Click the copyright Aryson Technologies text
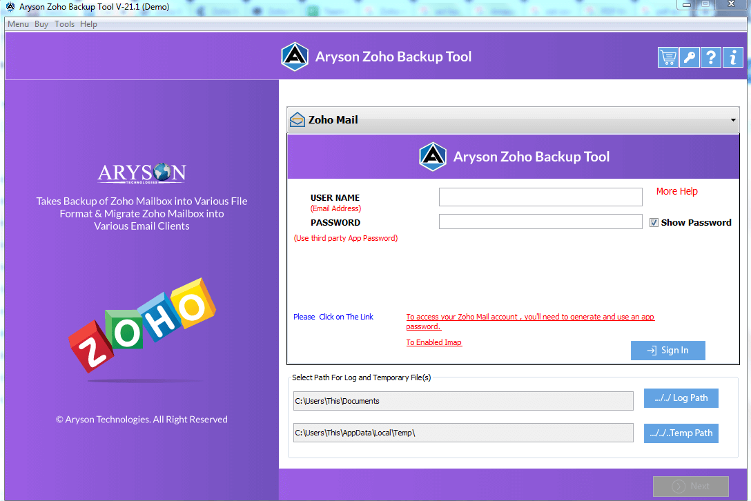Screen dimensions: 751x501 [142, 420]
